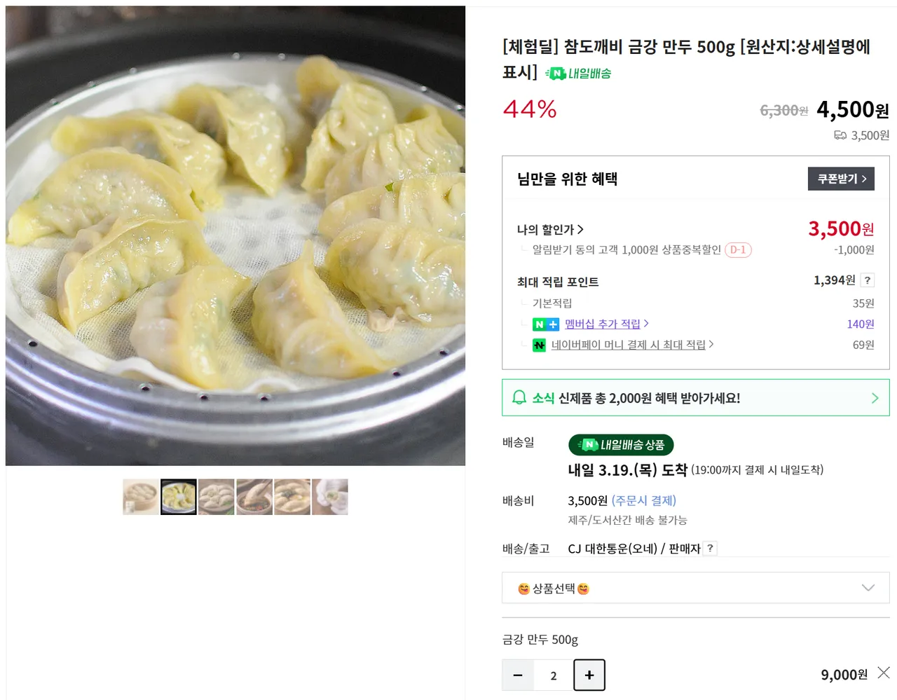Screen dimensions: 897x700
Task: Click the 내일배송 badge beside the product title
Action: tap(579, 73)
